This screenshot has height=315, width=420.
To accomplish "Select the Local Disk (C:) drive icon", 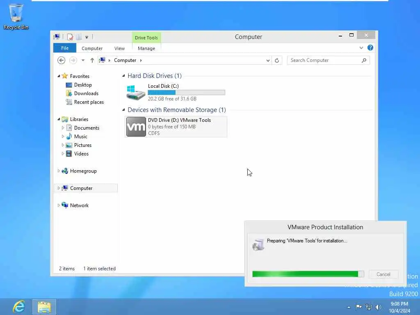I will point(136,92).
